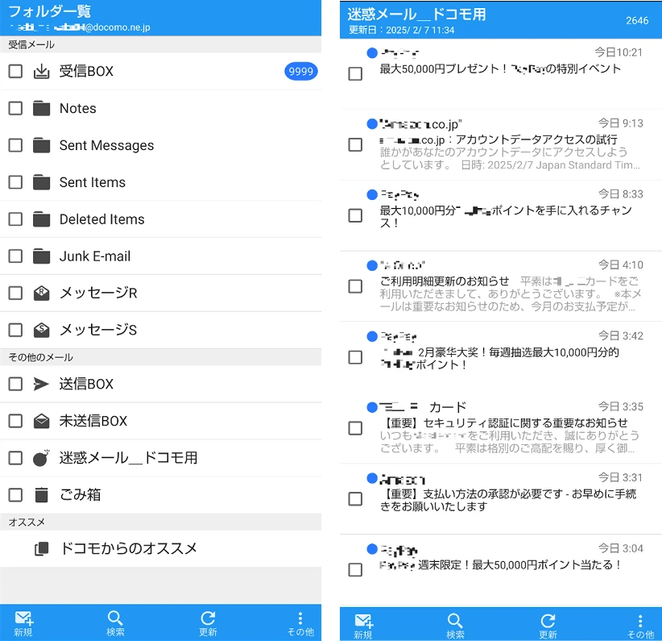Screen dimensions: 662x641
Task: Click the bomb icon for 迷惑メール folder
Action: [x=41, y=458]
